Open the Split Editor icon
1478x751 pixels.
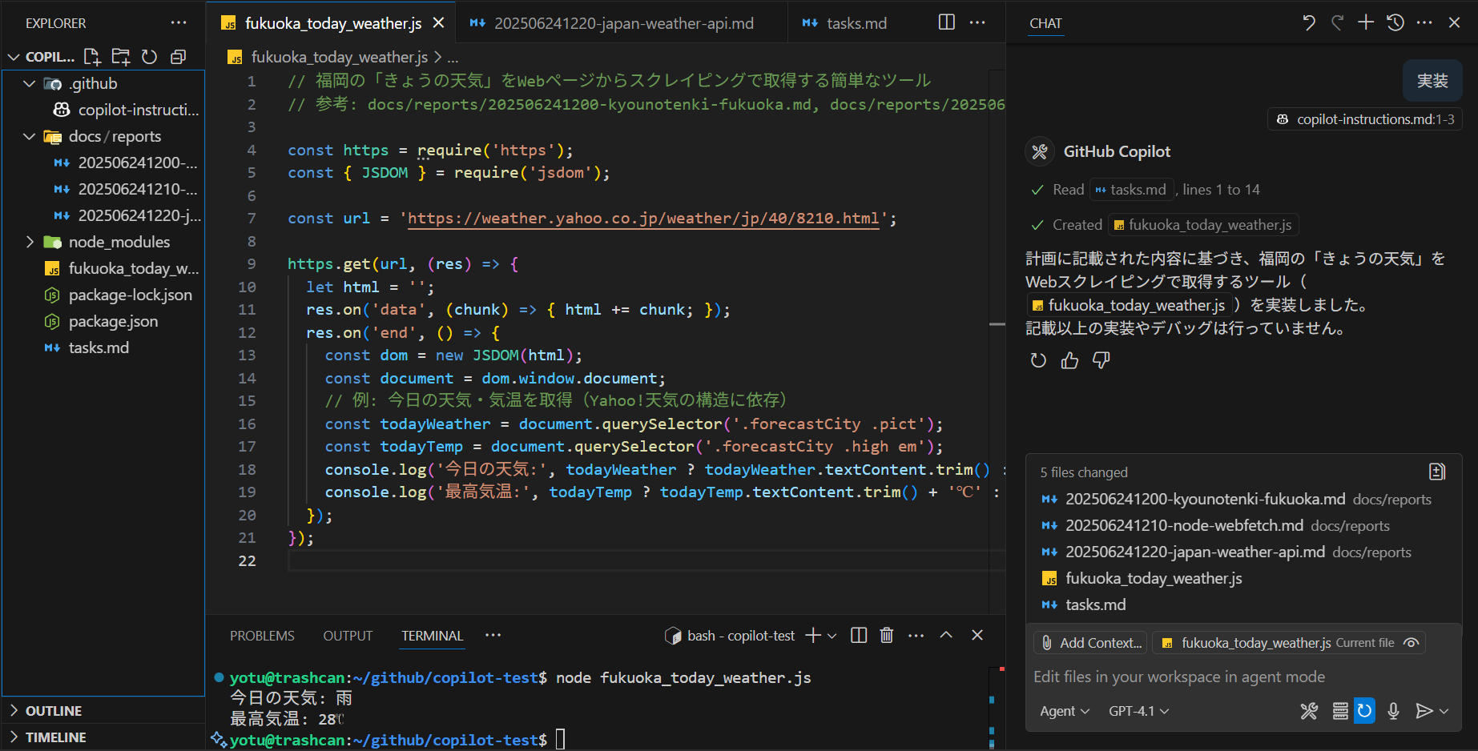tap(946, 22)
